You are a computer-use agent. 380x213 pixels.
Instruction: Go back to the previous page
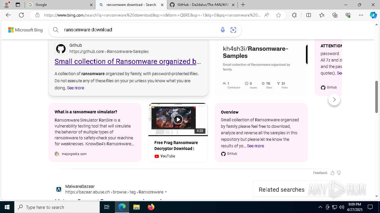(x=8, y=15)
